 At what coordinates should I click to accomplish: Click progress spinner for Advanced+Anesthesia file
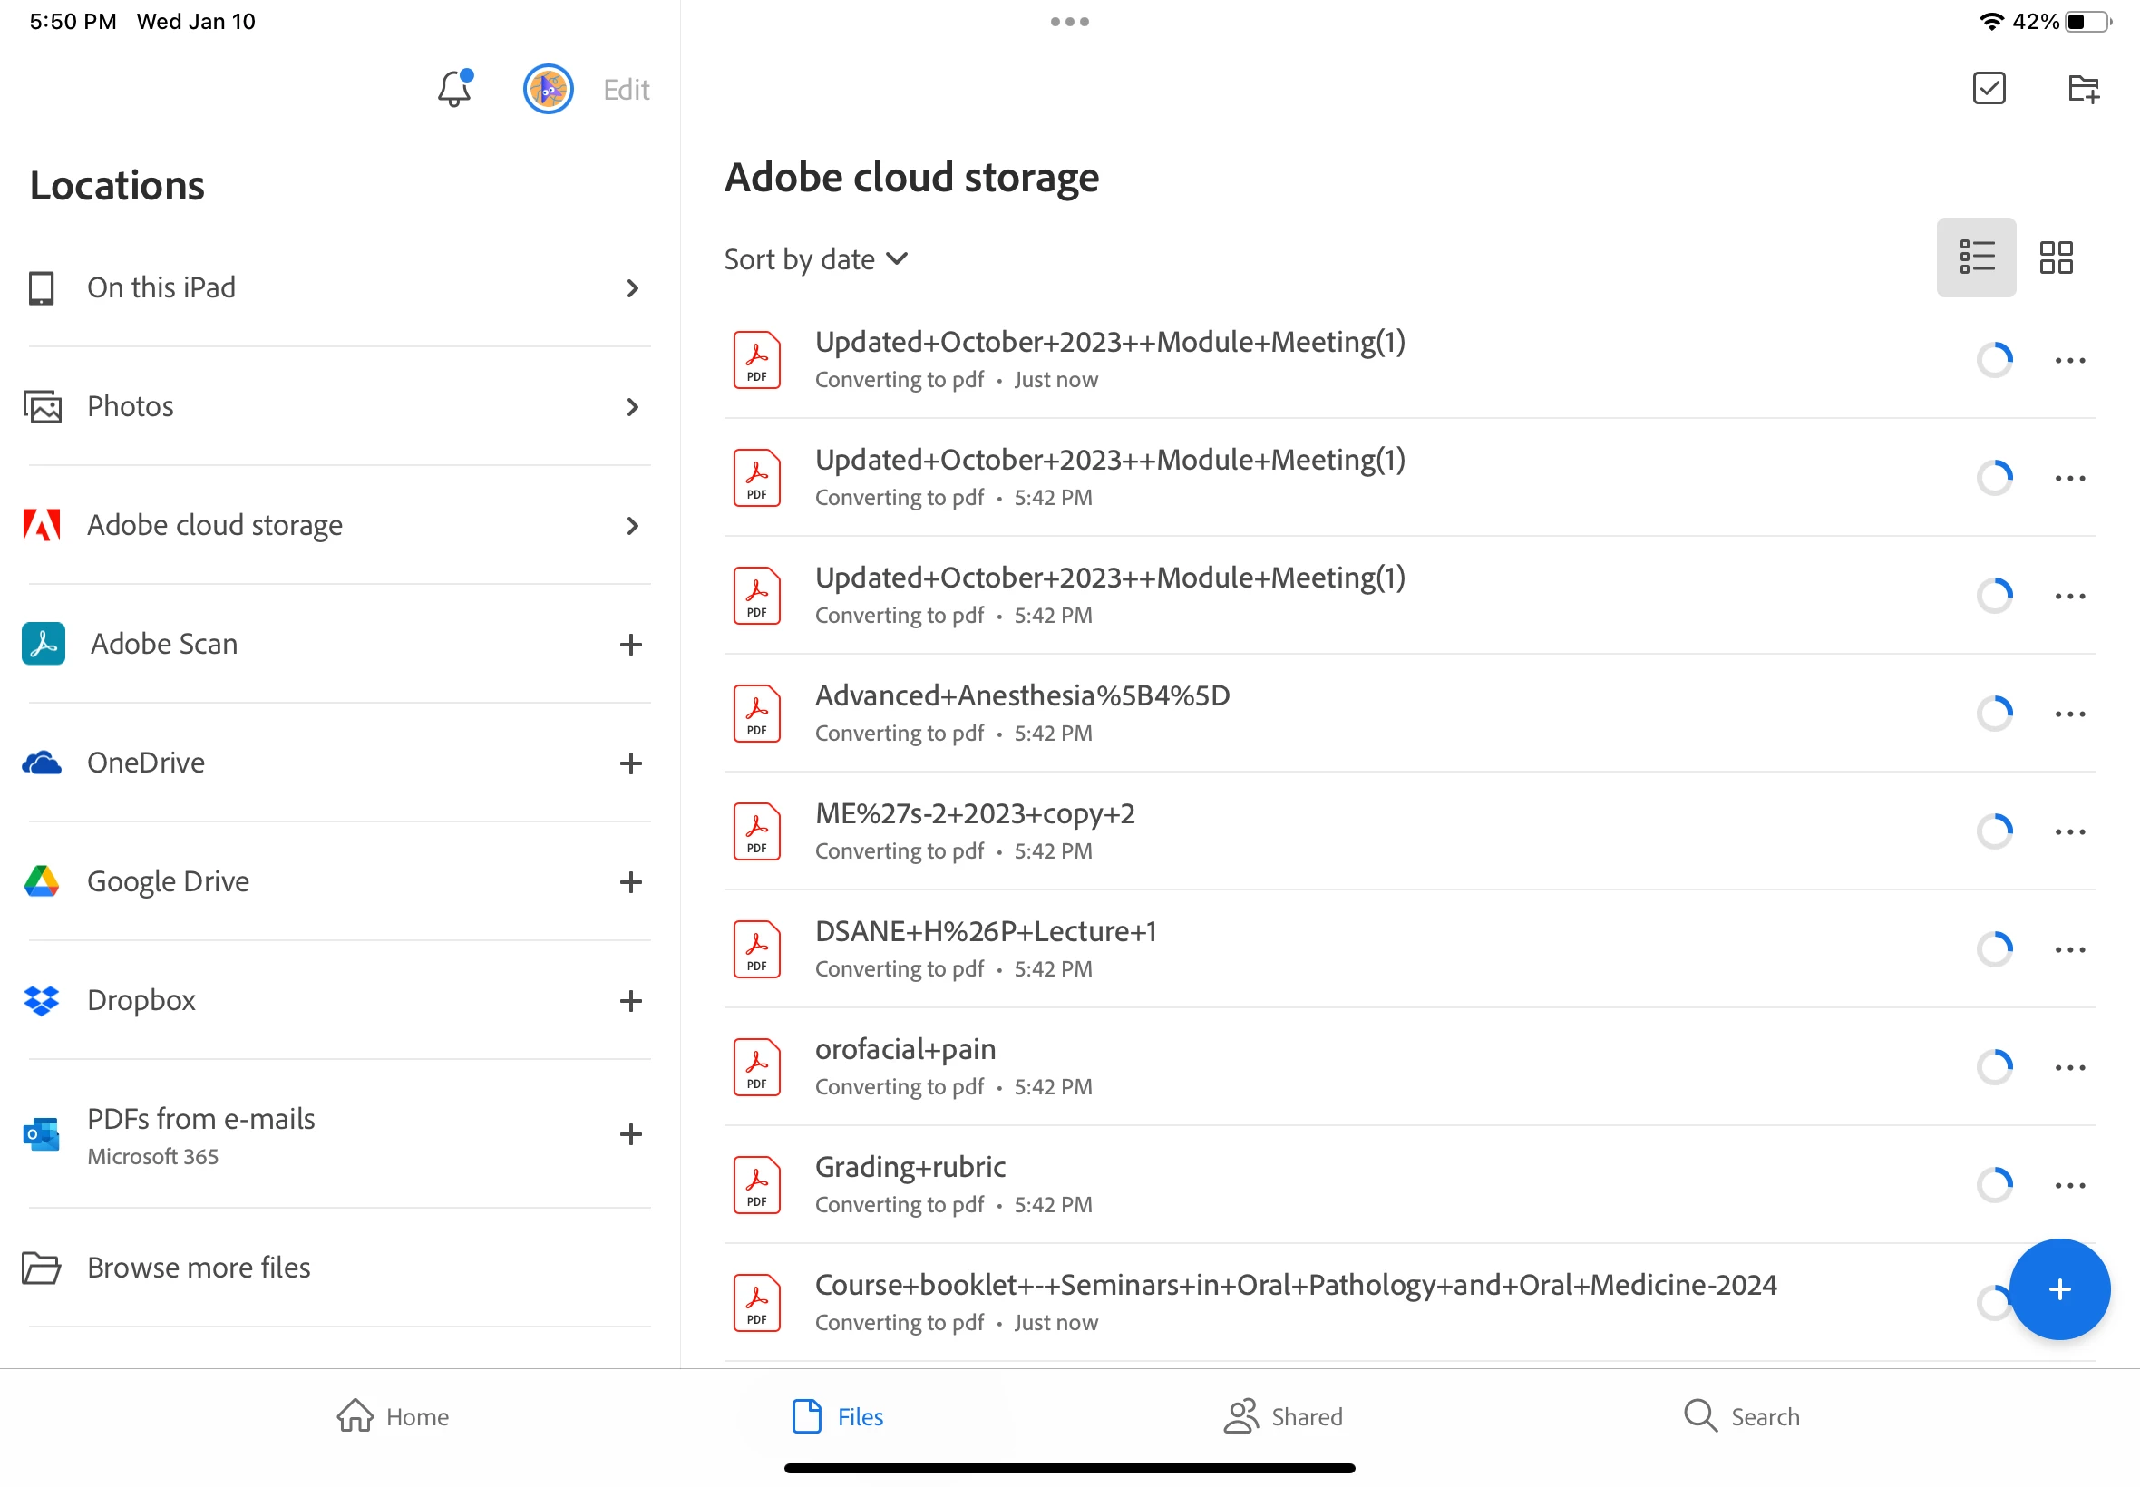(x=1994, y=714)
